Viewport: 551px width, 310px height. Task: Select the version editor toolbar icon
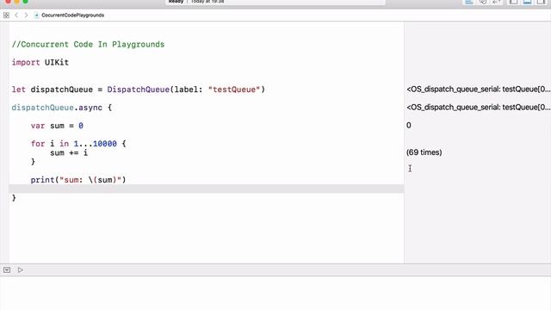click(496, 2)
